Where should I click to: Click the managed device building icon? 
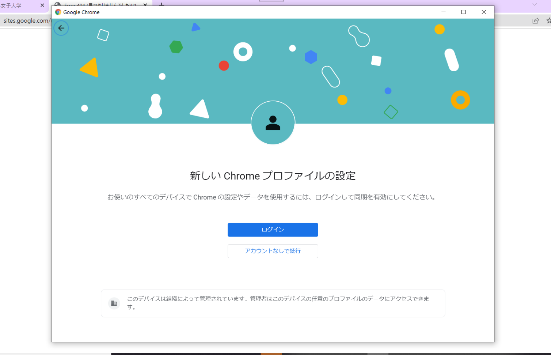(x=114, y=303)
